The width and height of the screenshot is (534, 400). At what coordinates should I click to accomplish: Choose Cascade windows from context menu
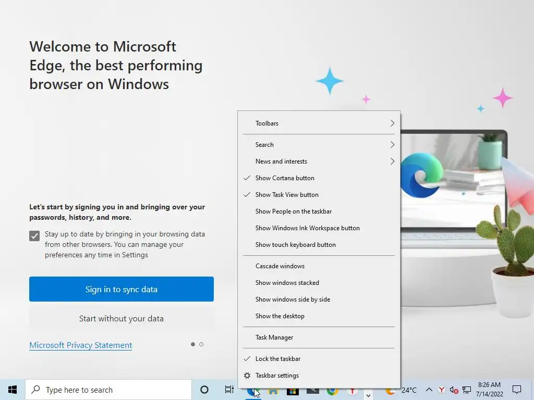[319, 266]
